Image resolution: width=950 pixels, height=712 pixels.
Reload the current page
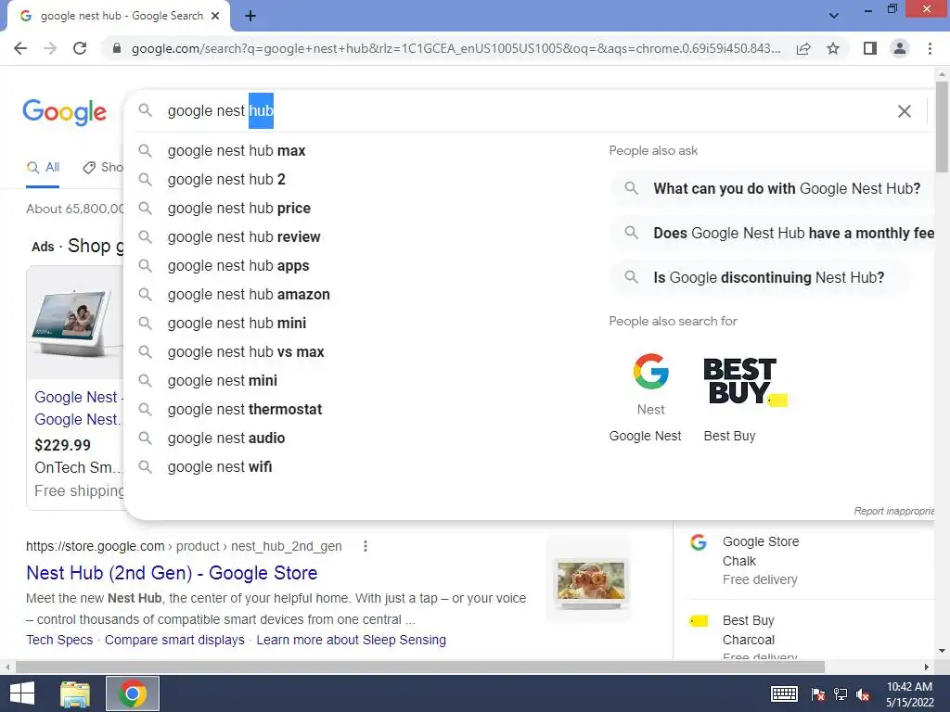[x=80, y=48]
